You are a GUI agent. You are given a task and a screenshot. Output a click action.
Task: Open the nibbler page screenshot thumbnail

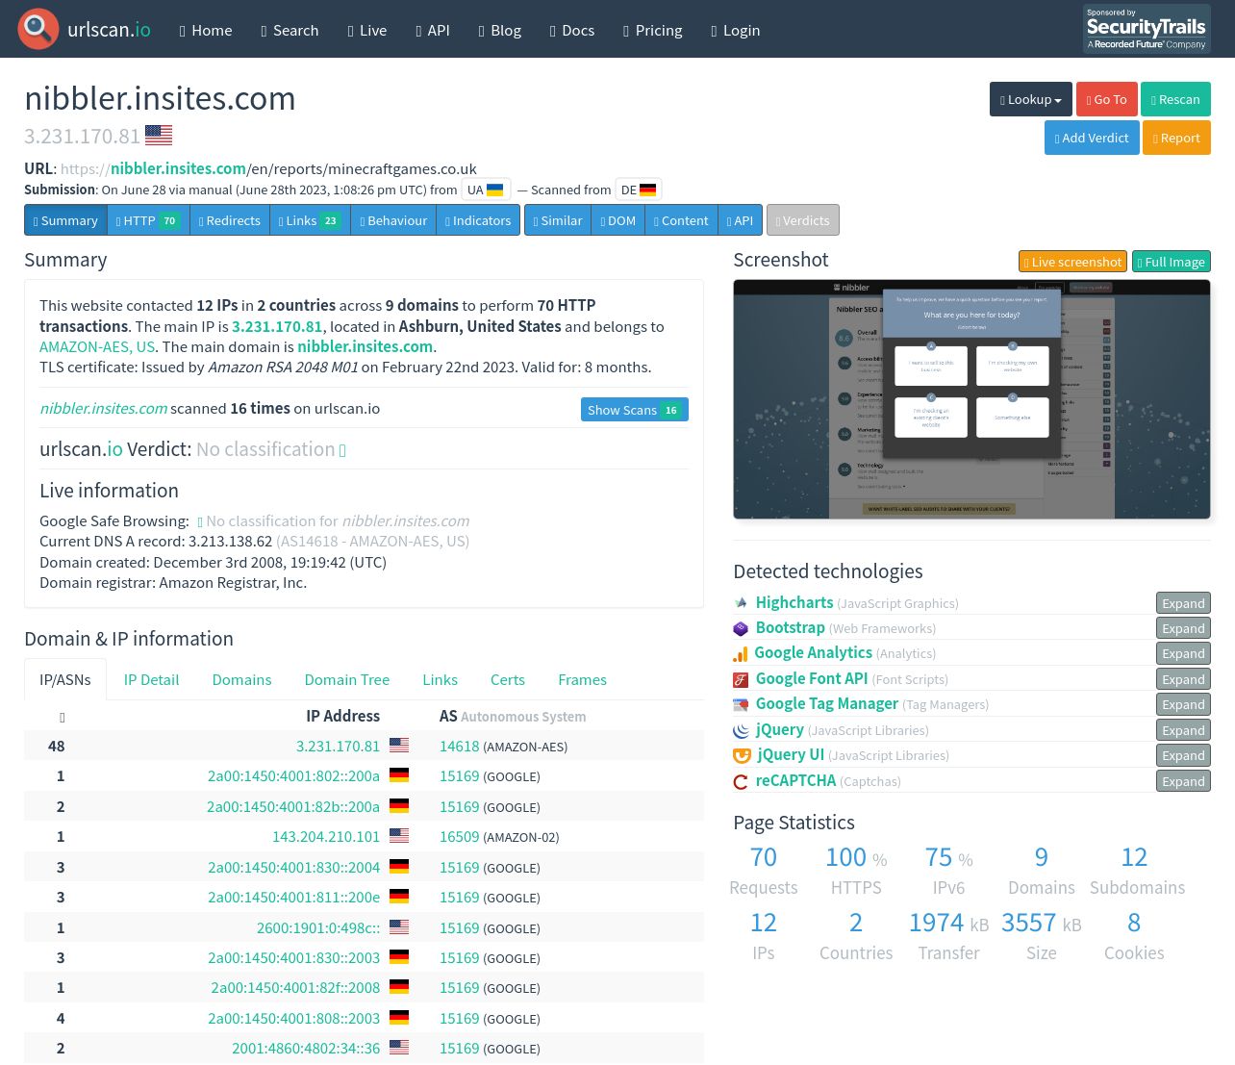(x=971, y=399)
